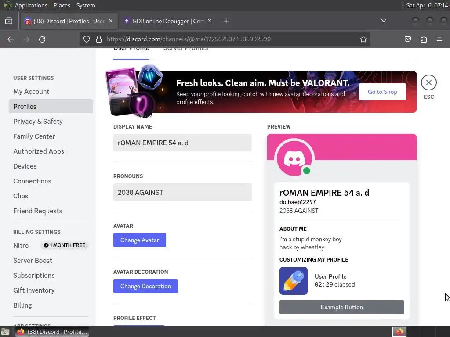Click the Example Button in preview
Screen dimensions: 450x337
point(341,307)
